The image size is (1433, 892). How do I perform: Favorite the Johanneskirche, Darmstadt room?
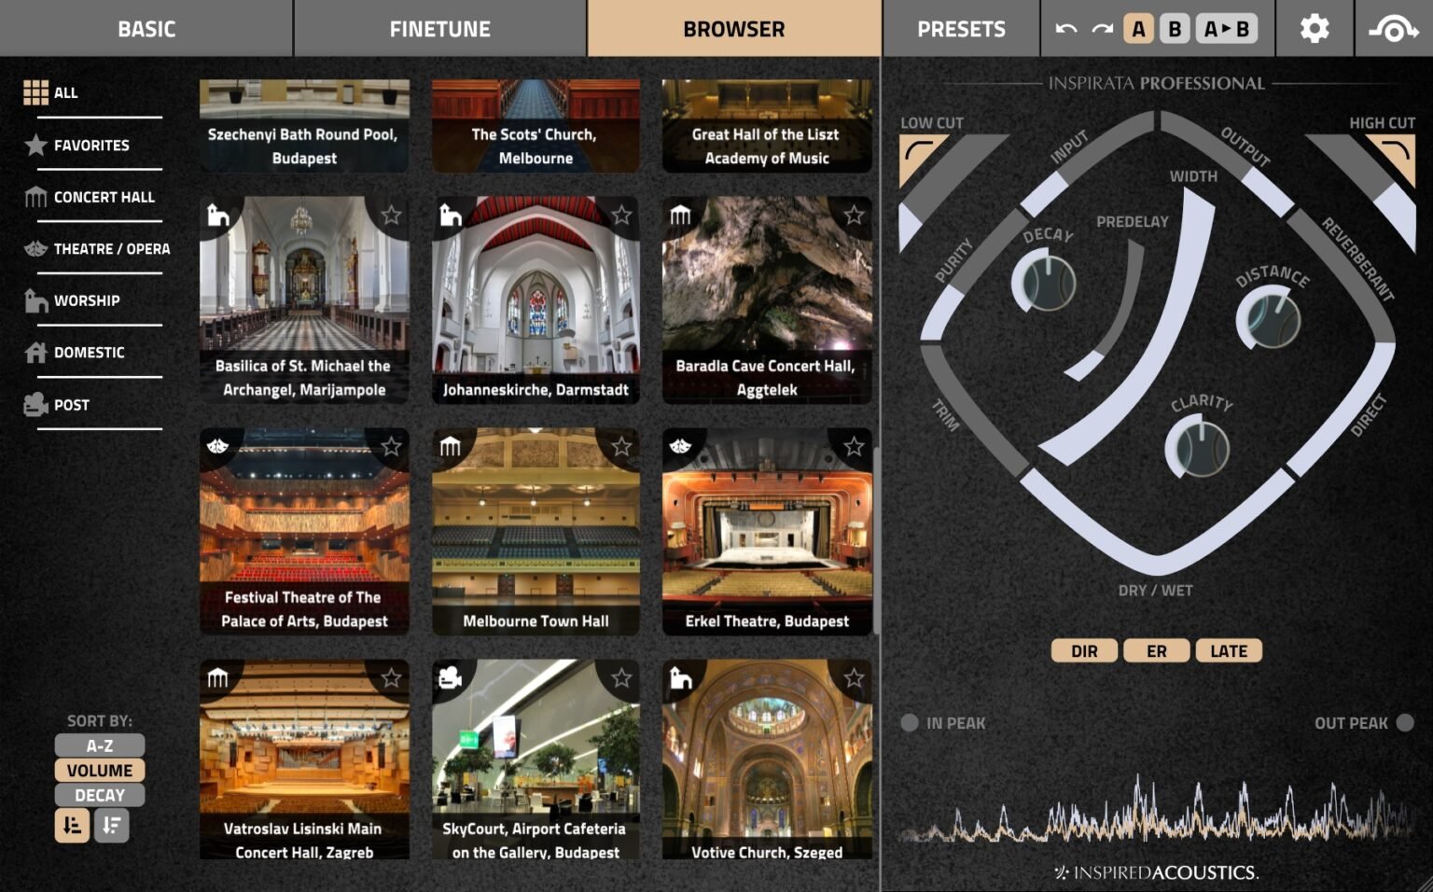[x=621, y=216]
